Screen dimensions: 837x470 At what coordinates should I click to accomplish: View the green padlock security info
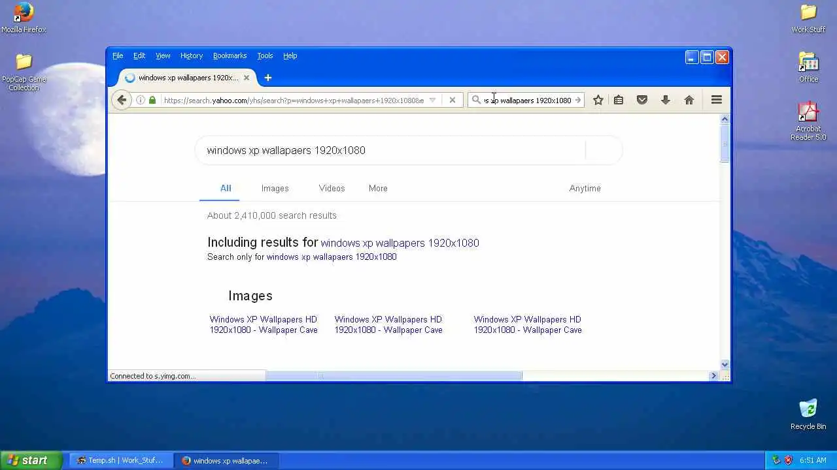pos(152,100)
